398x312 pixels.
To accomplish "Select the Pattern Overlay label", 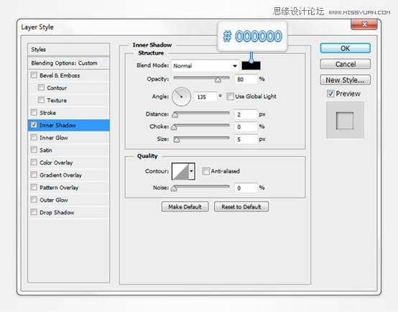I will 59,188.
